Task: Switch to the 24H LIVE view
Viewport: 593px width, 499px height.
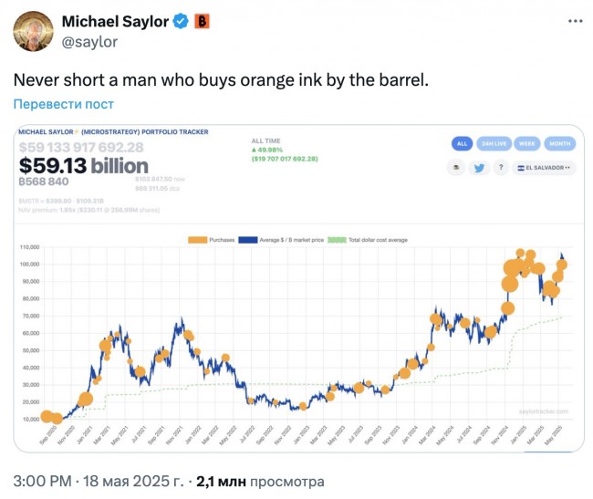Action: [x=494, y=143]
